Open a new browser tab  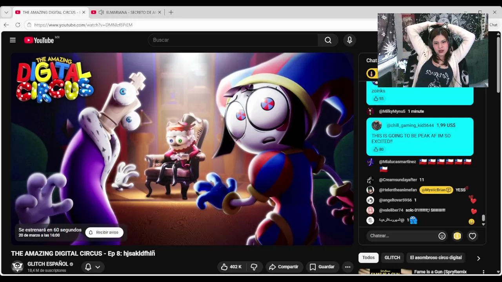coord(171,12)
